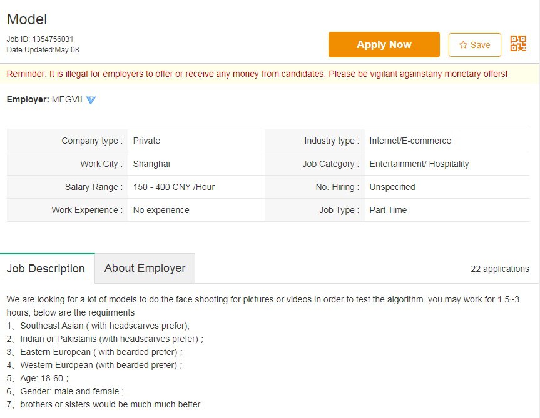Click the Date Updated May 08 text
The width and height of the screenshot is (540, 418).
(43, 50)
